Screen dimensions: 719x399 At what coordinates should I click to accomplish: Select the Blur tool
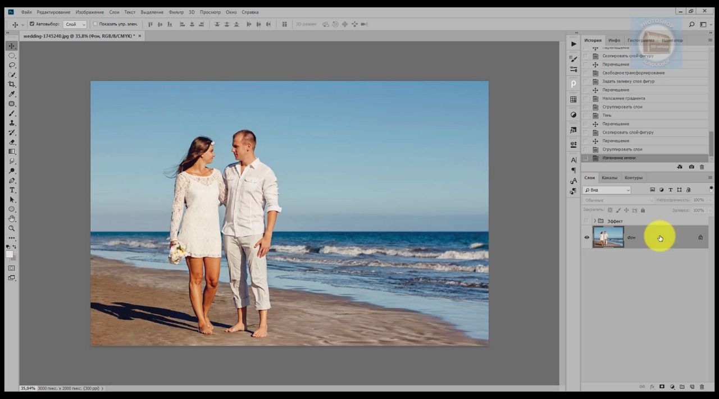point(12,161)
